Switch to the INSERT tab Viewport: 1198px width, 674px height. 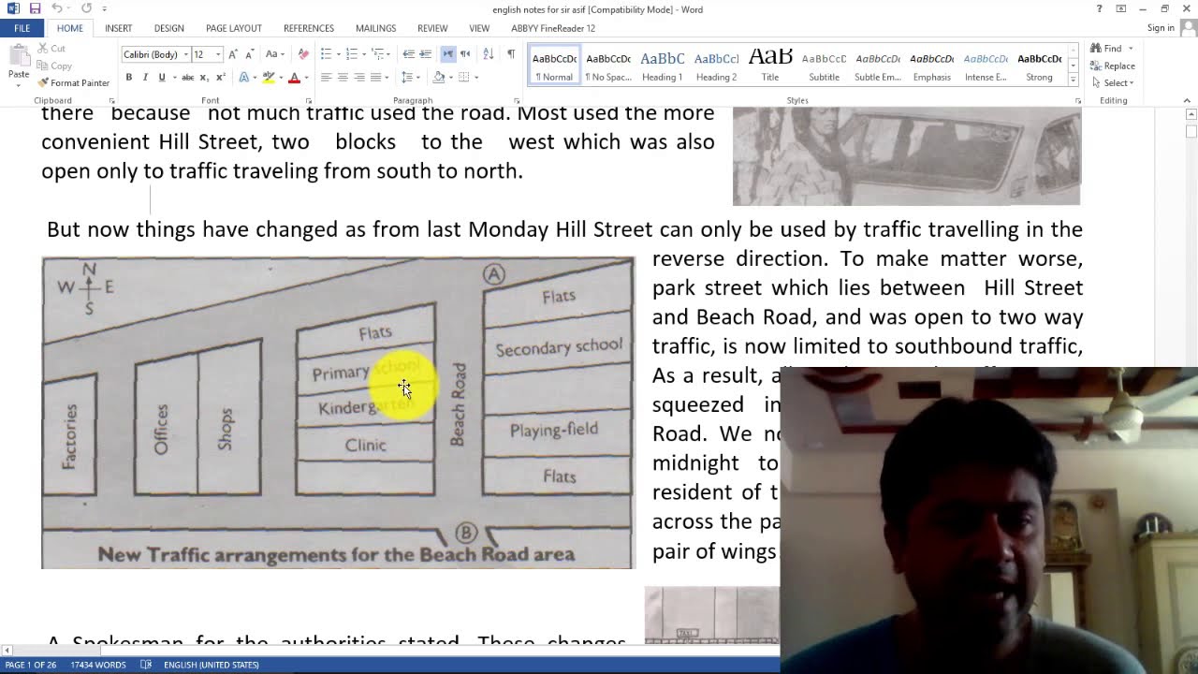click(118, 28)
